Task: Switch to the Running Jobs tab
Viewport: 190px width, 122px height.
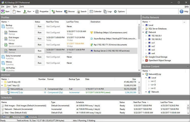Action: coord(17,117)
